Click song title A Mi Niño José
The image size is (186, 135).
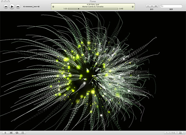coord(93,4)
